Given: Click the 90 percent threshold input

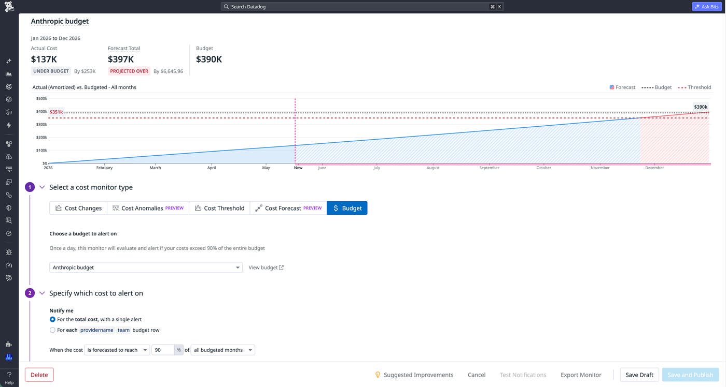Looking at the screenshot, I should [x=163, y=350].
